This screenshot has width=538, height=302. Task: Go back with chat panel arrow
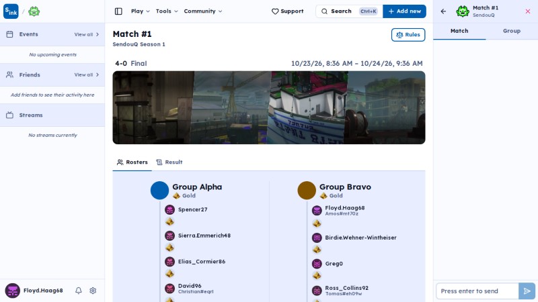[443, 11]
